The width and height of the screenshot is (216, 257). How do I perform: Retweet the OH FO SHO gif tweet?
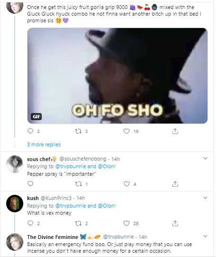tap(78, 131)
